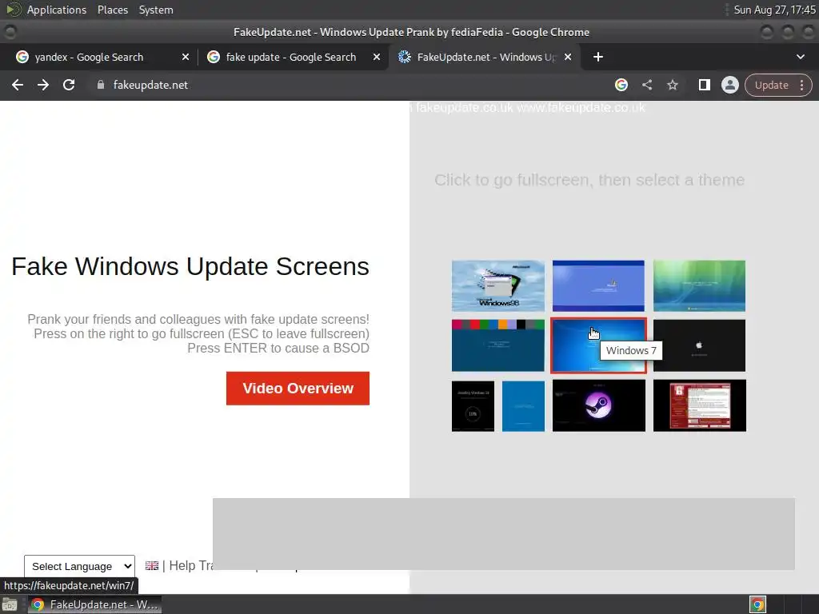Click Chrome Update button

point(771,85)
